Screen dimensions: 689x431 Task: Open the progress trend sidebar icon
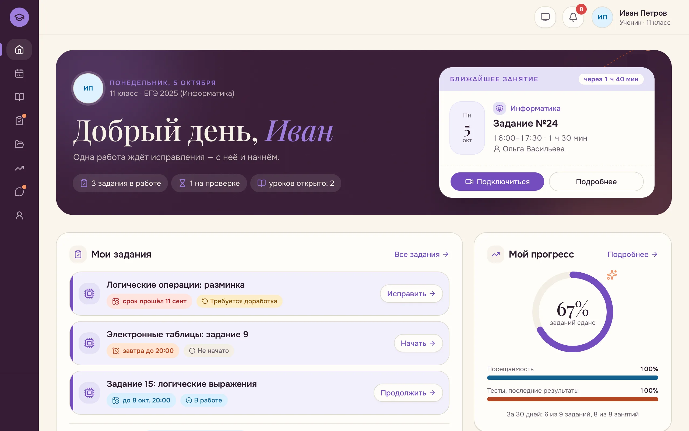pos(19,168)
